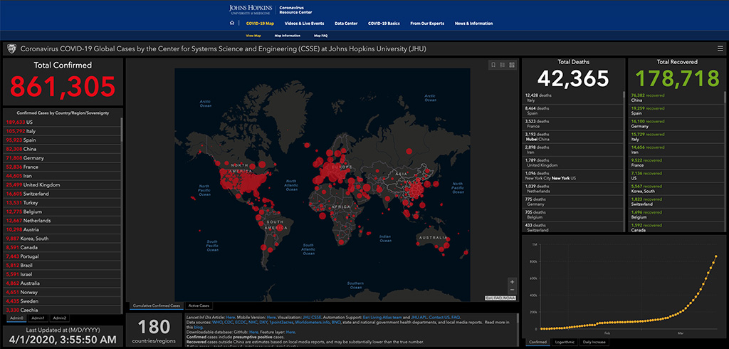Open the Contact US link
The image size is (729, 349).
439,318
